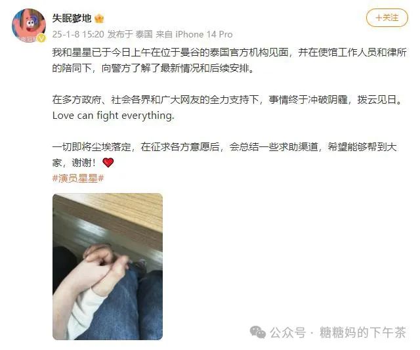Click the 糖糖妈的下午茶 watermark text
420x350 pixels.
point(362,332)
